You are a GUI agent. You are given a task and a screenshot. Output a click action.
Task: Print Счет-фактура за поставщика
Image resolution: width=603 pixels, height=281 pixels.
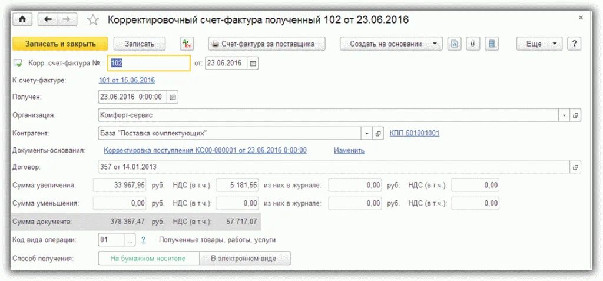tap(267, 44)
